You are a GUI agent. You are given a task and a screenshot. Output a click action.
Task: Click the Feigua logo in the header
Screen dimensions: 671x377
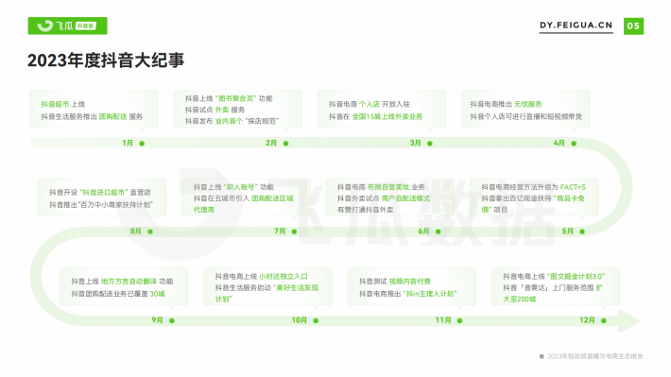68,26
